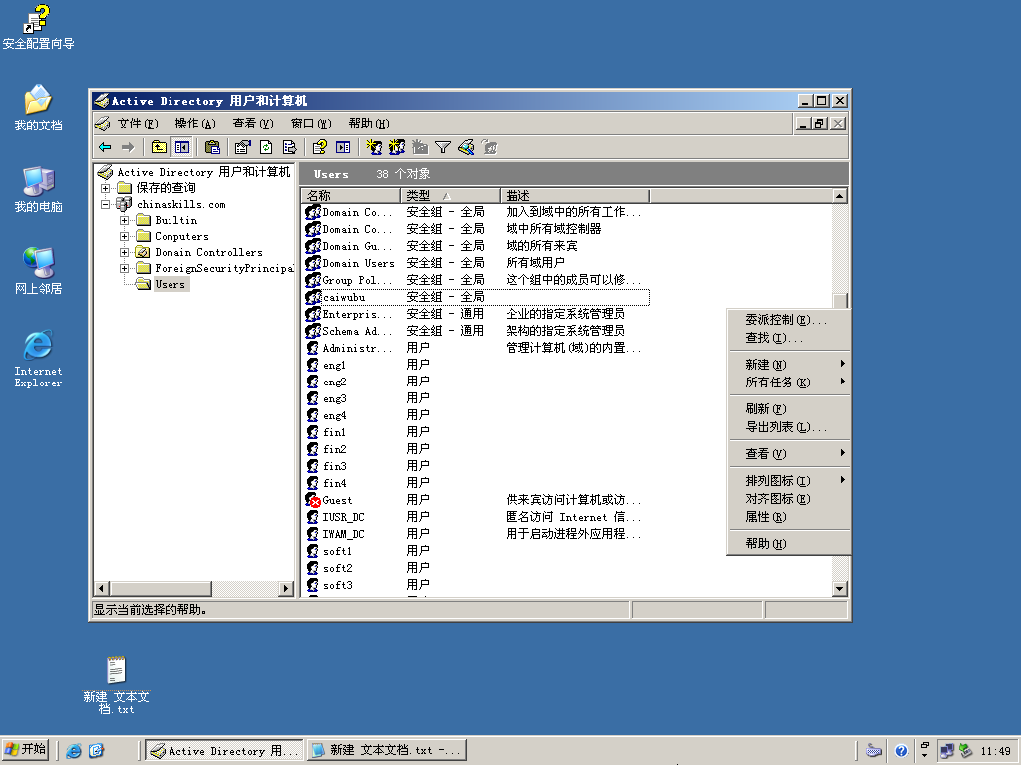Open Properties via the toolbar icon

242,147
